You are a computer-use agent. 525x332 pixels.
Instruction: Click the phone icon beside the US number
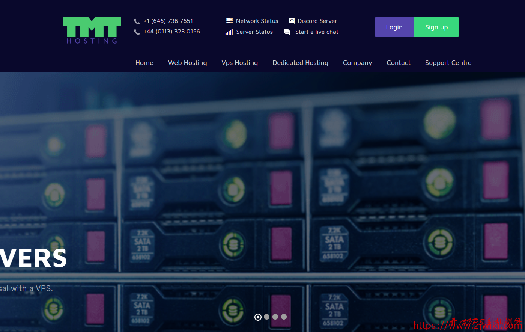137,21
